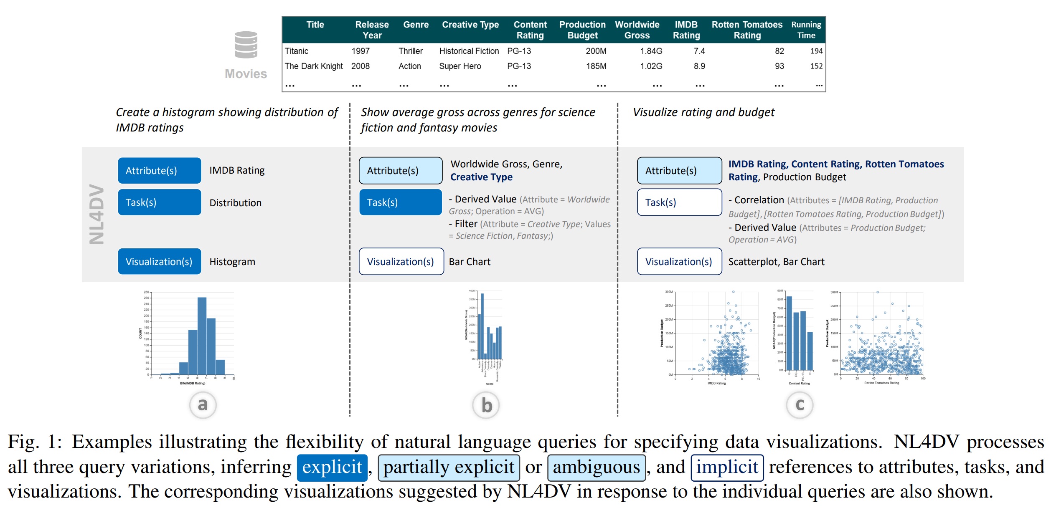Click the Histogram query's Visualization(s) button

[x=160, y=261]
